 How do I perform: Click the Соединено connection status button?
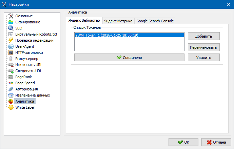click(129, 58)
